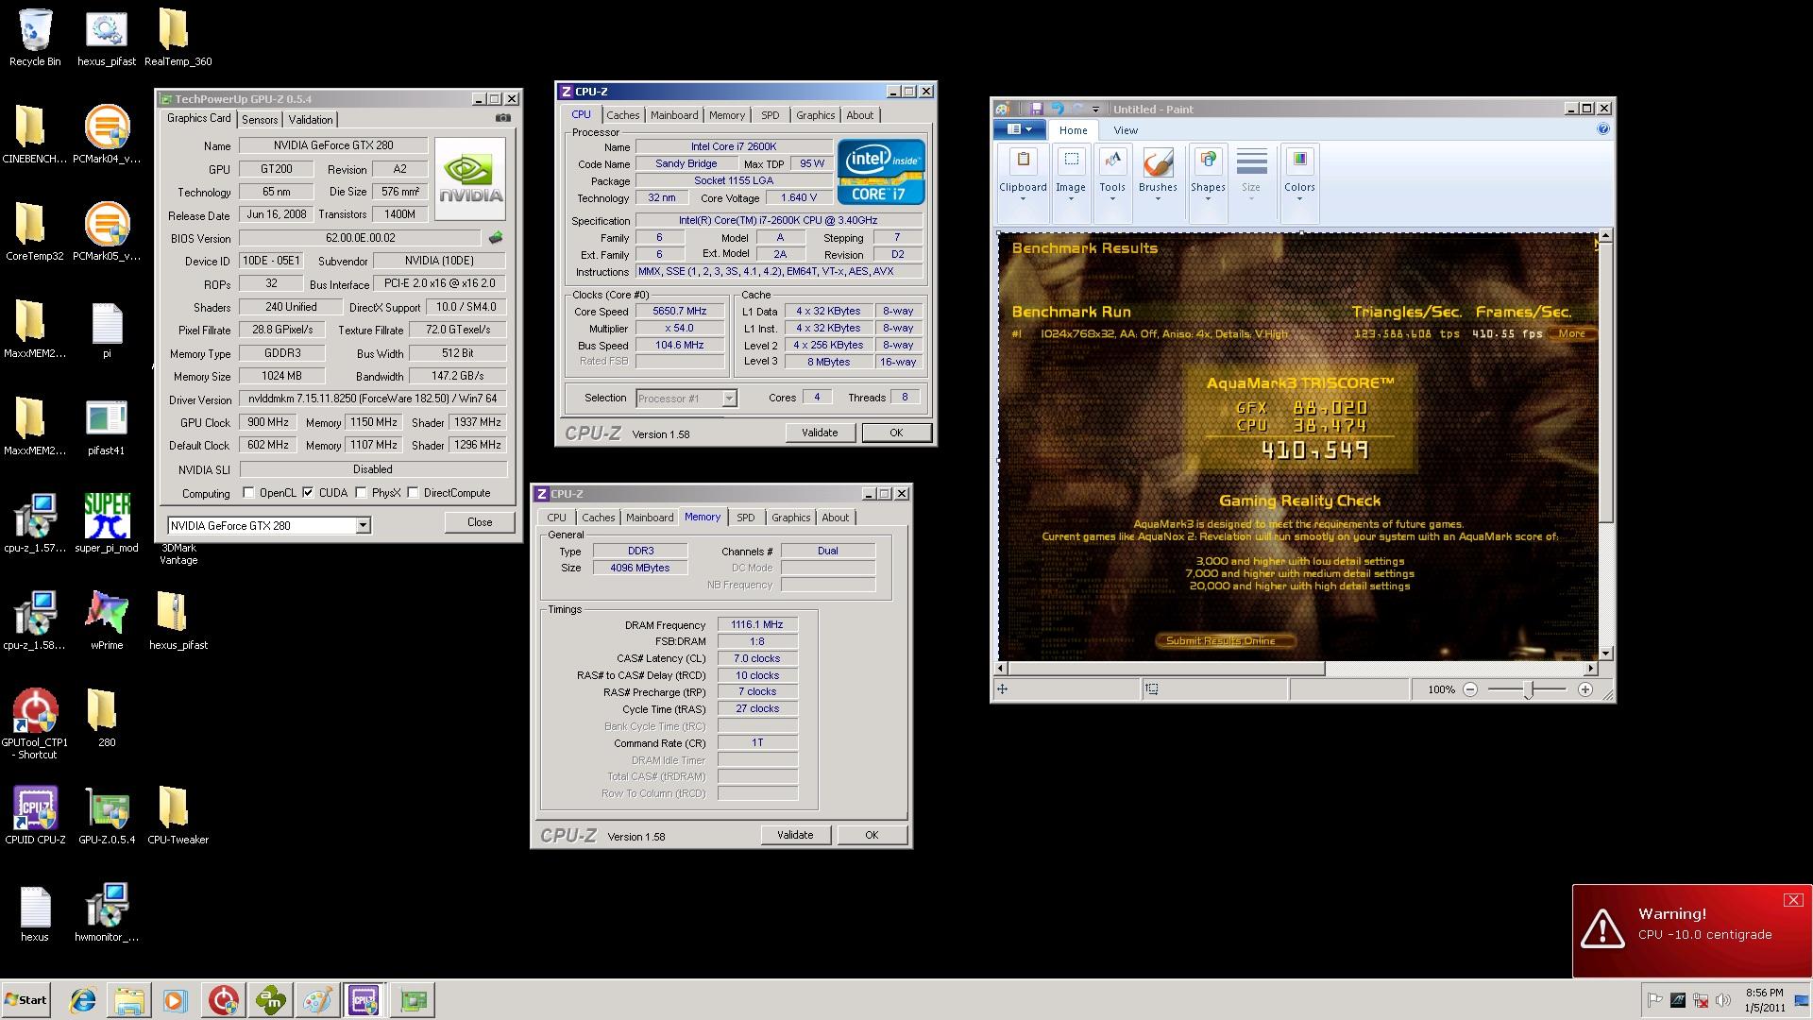The height and width of the screenshot is (1020, 1813).
Task: Expand the Image group in Paint
Action: [1070, 186]
